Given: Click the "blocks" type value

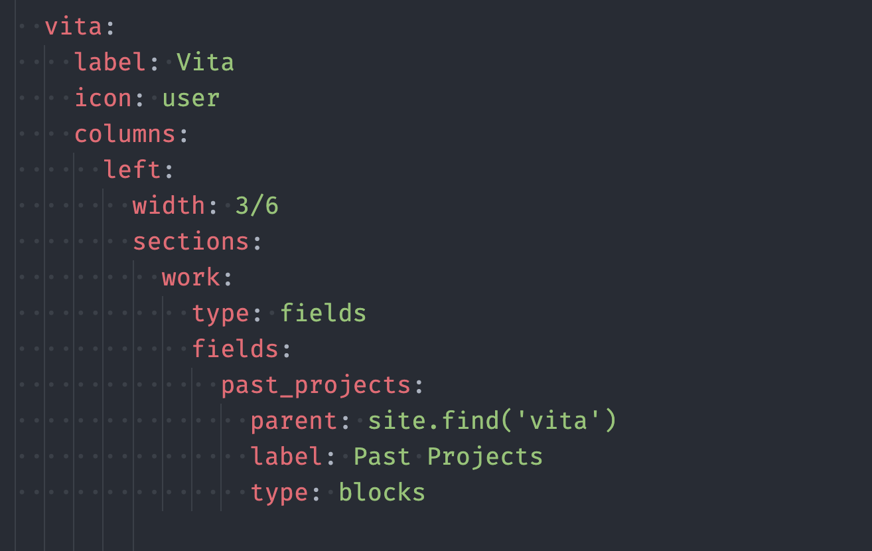Looking at the screenshot, I should coord(382,493).
